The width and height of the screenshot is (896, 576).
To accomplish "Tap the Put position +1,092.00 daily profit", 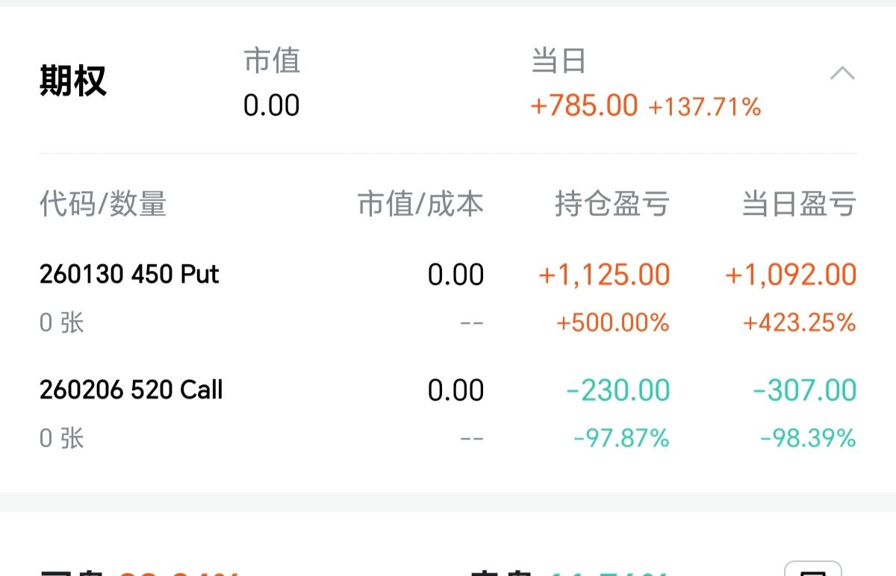I will click(791, 275).
